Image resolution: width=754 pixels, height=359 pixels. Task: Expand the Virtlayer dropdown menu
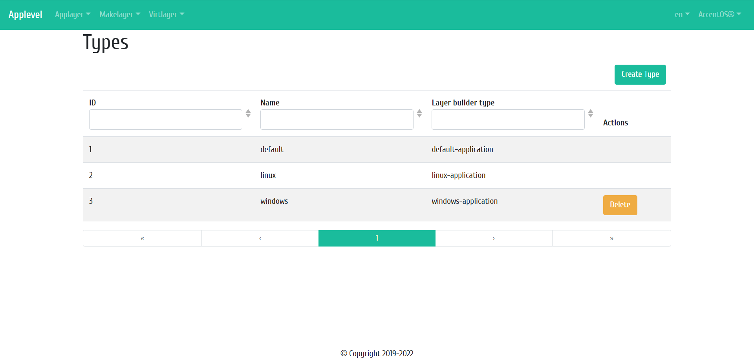[x=167, y=15]
